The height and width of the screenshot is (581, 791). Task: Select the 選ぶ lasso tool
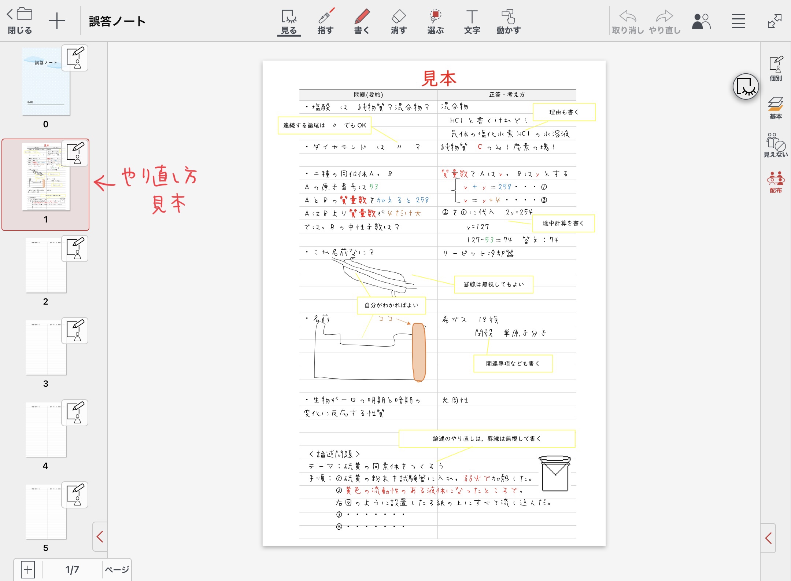[x=435, y=21]
